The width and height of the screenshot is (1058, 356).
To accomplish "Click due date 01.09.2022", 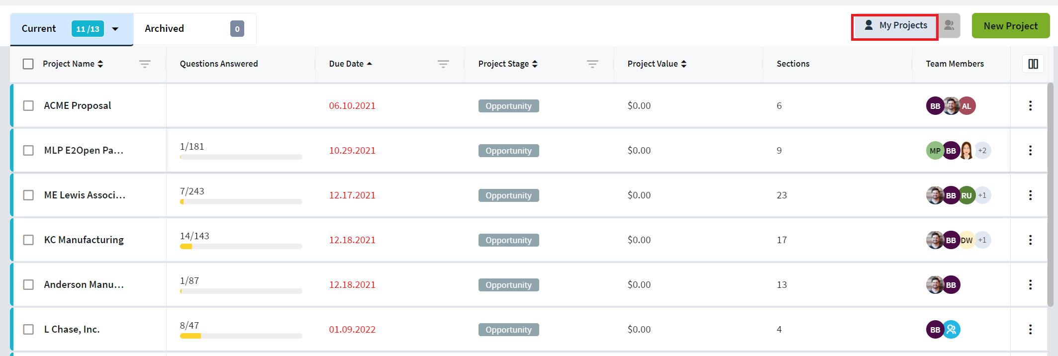I will click(x=352, y=329).
